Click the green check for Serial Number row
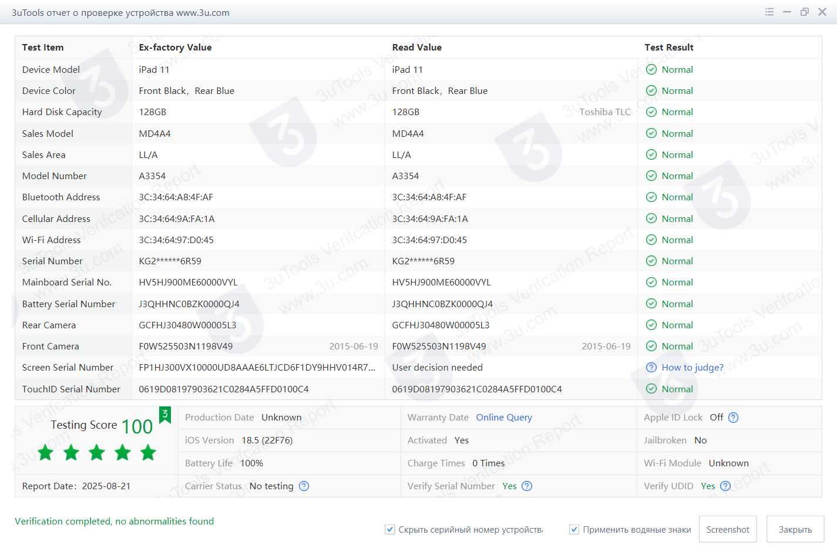 [651, 261]
